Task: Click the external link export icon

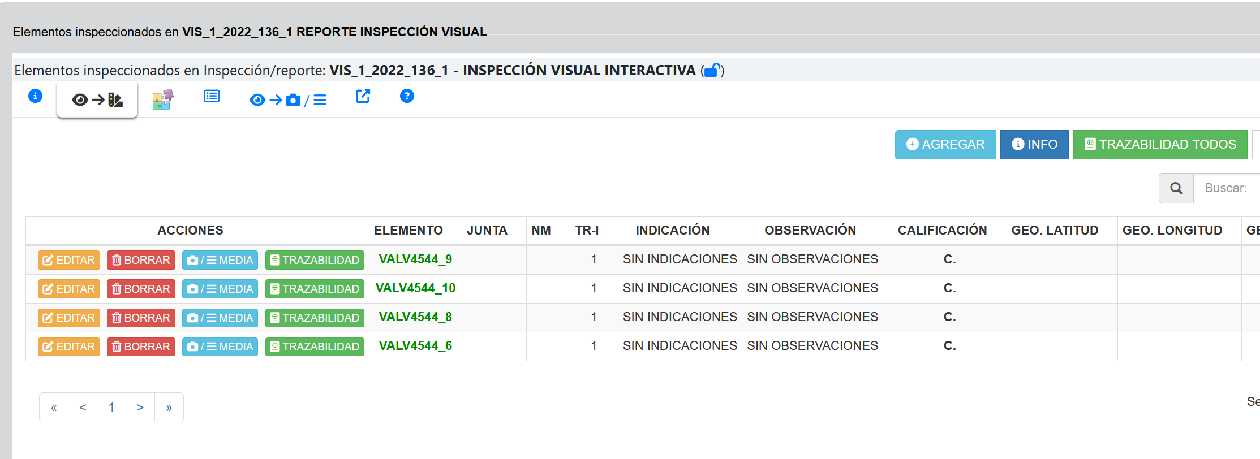Action: pos(363,96)
